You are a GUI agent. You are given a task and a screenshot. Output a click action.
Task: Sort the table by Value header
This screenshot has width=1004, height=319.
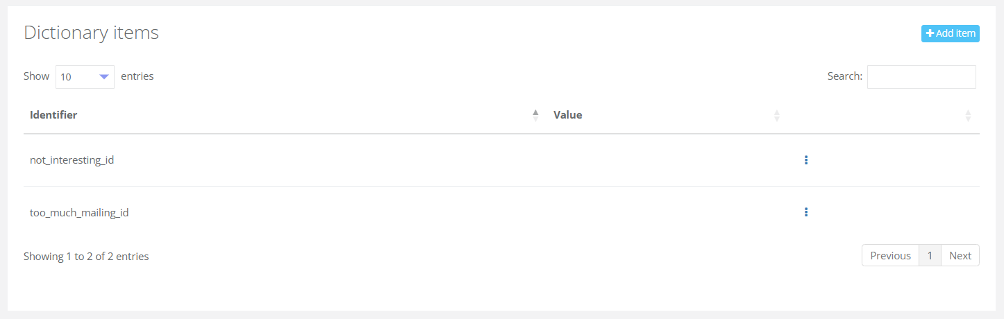click(x=567, y=115)
